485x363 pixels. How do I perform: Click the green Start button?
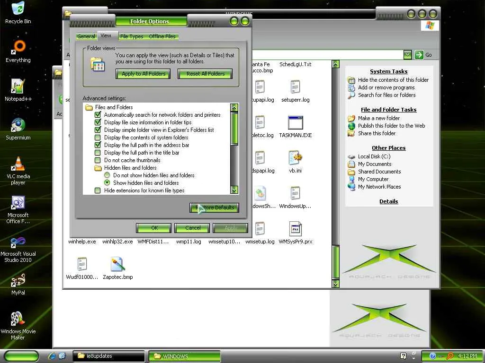(x=21, y=356)
